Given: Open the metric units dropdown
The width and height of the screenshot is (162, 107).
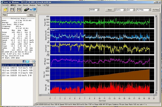Looking at the screenshot, I should tap(124, 10).
